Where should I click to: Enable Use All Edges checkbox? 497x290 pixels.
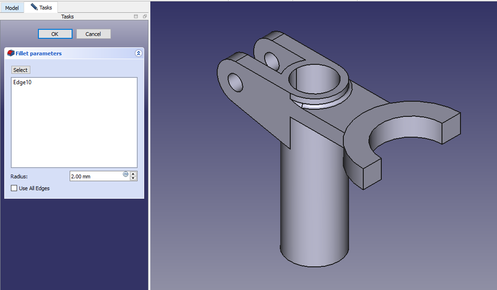(14, 188)
